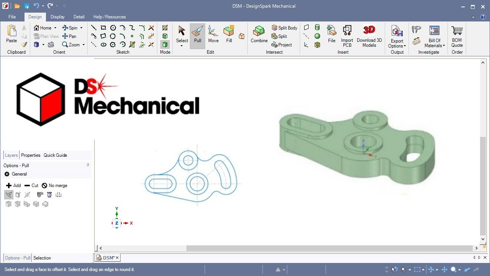Close the DSM* document tab
This screenshot has width=490, height=276.
tap(117, 258)
